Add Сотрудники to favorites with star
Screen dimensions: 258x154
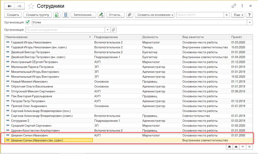pyautogui.click(x=31, y=6)
